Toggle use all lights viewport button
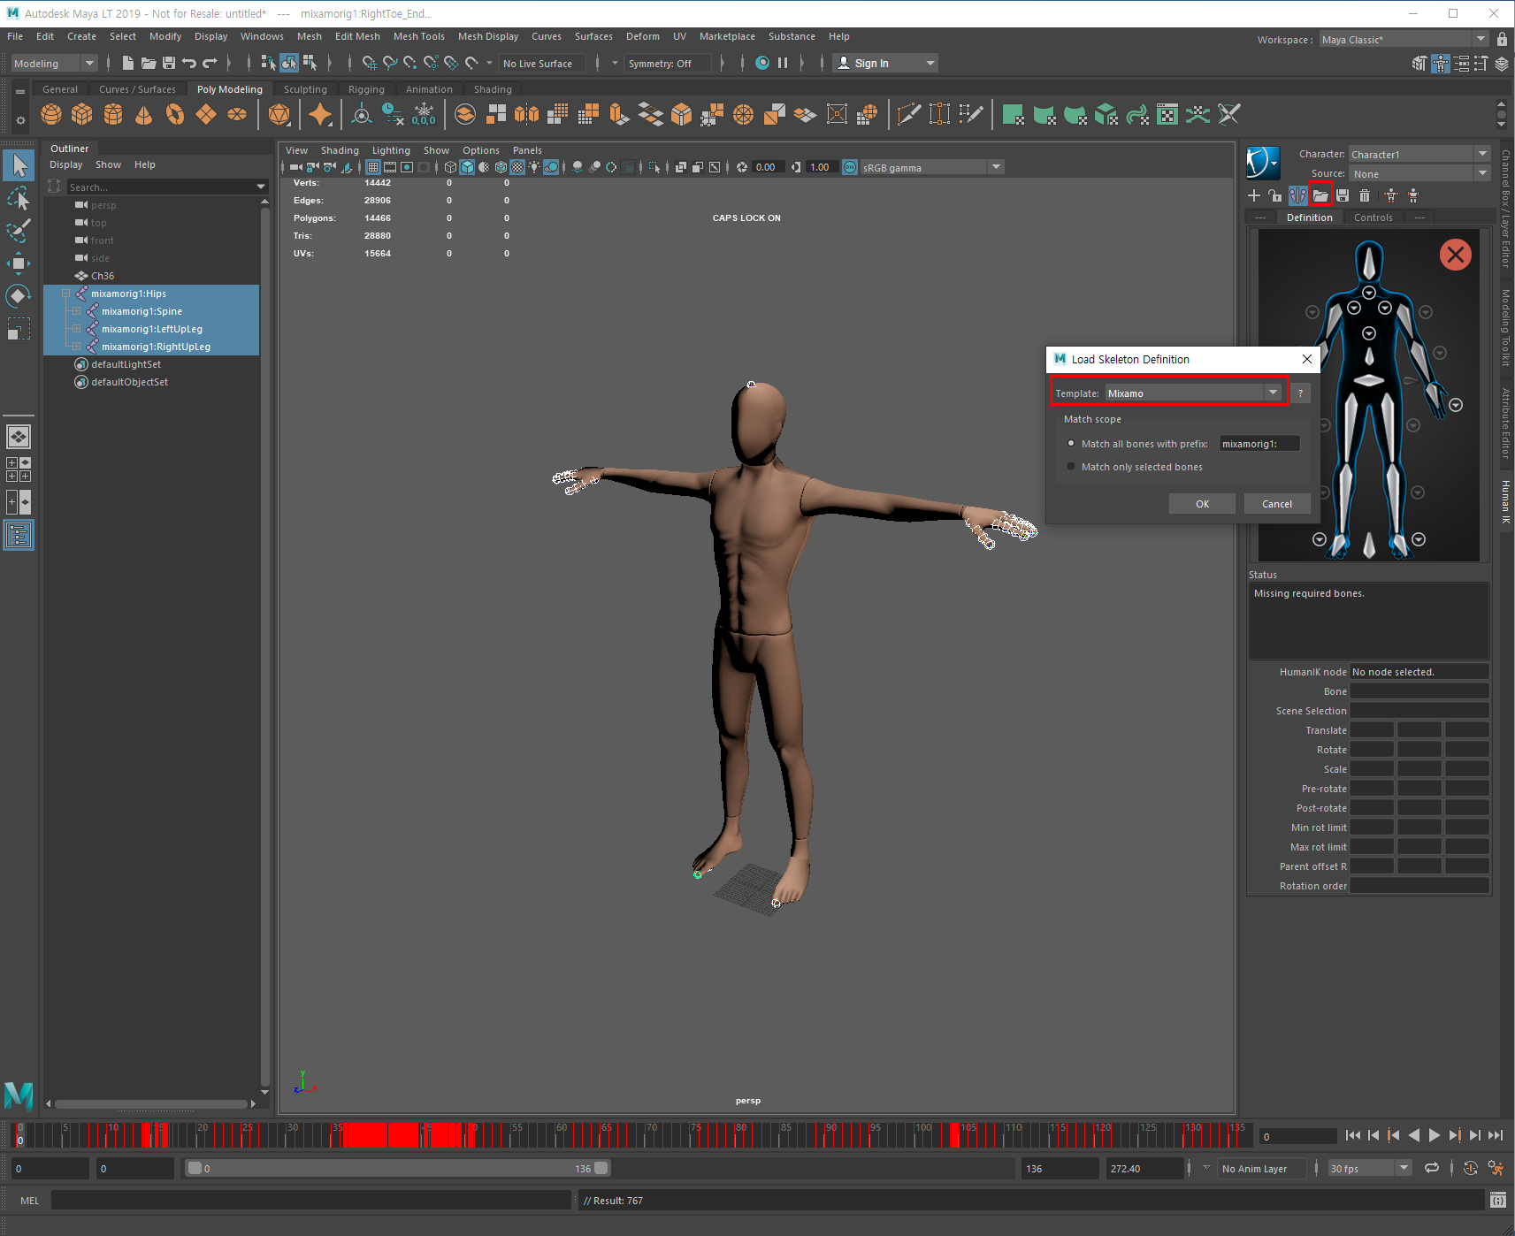This screenshot has width=1515, height=1236. pyautogui.click(x=534, y=167)
